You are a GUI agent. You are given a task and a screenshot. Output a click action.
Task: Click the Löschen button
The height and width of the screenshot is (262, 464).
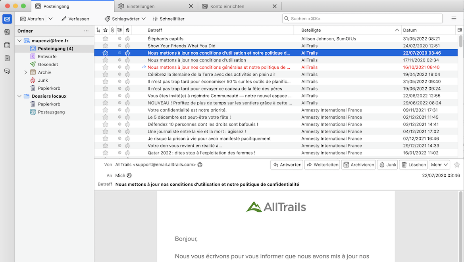pos(414,165)
